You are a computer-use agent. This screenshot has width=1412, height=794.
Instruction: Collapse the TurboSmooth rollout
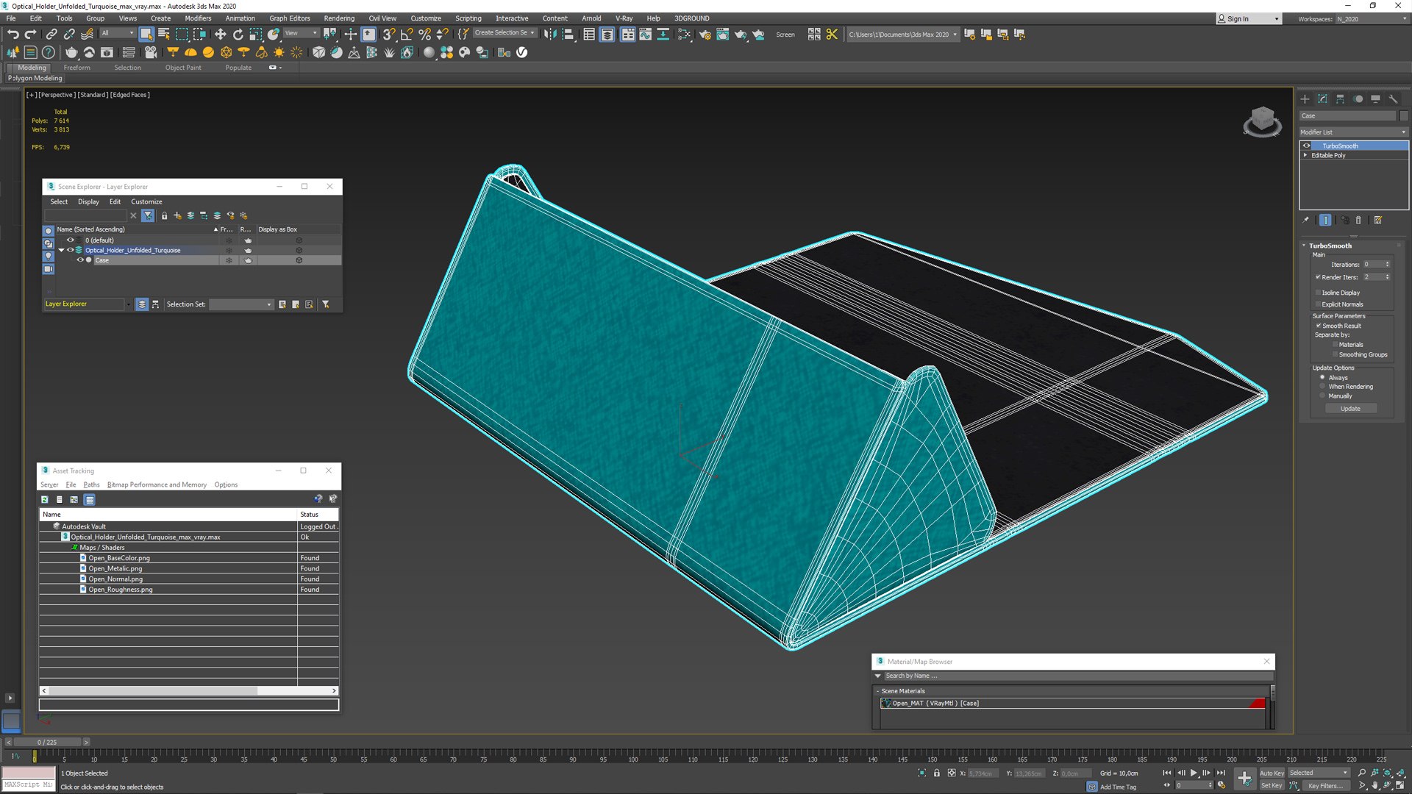tap(1304, 246)
